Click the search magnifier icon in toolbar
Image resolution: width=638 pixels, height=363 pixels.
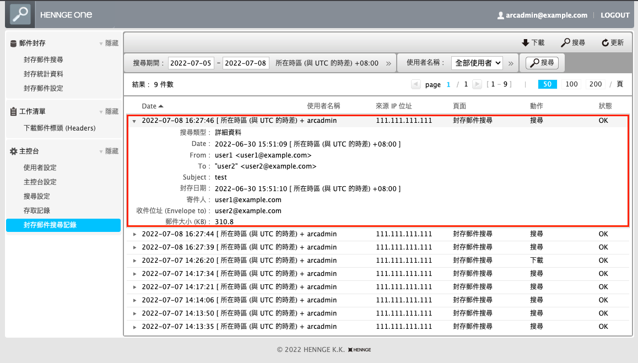[x=565, y=42]
